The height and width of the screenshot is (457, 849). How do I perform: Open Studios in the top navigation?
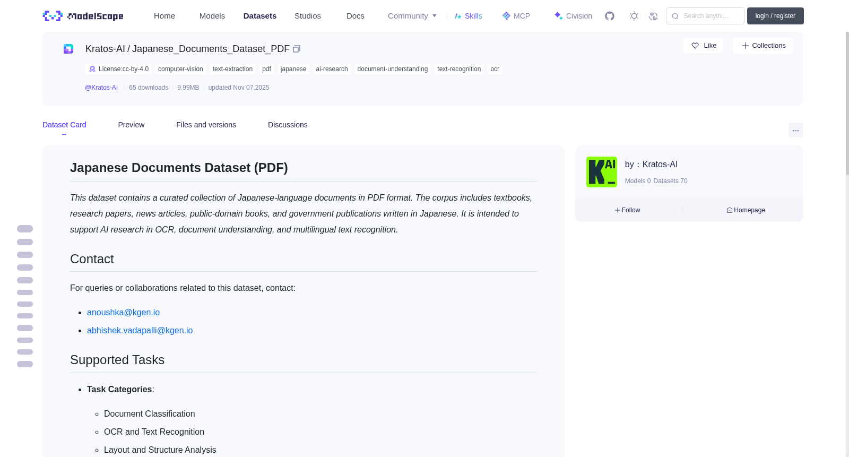point(308,16)
